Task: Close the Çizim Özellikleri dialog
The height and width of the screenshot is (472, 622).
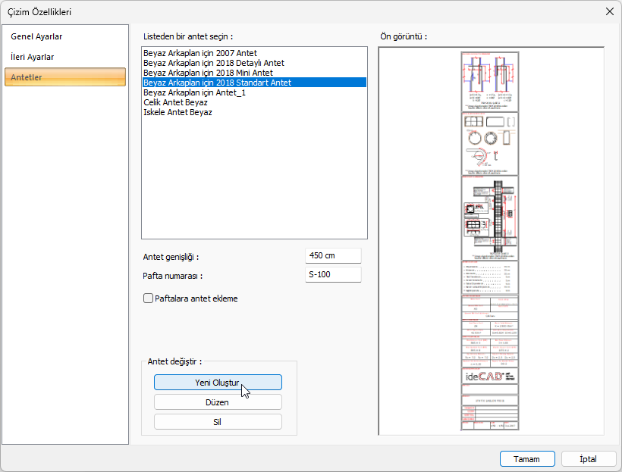Action: coord(609,11)
